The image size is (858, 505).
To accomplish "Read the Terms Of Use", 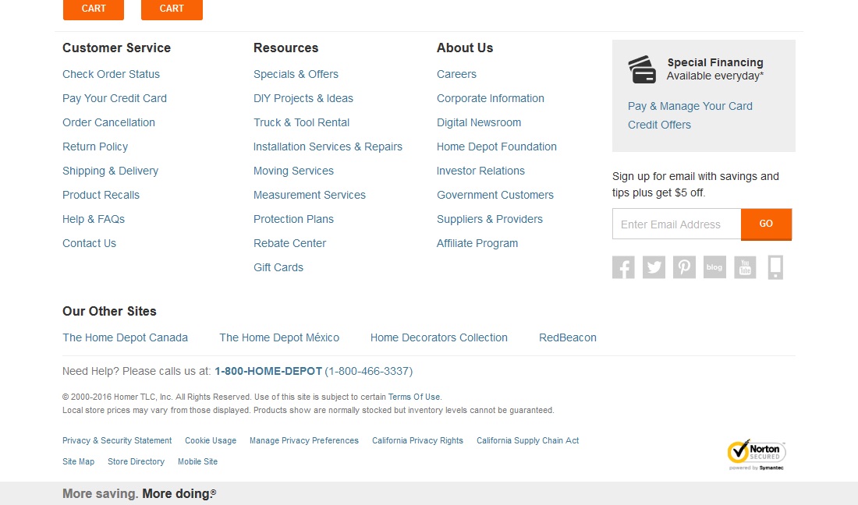I will click(x=414, y=397).
